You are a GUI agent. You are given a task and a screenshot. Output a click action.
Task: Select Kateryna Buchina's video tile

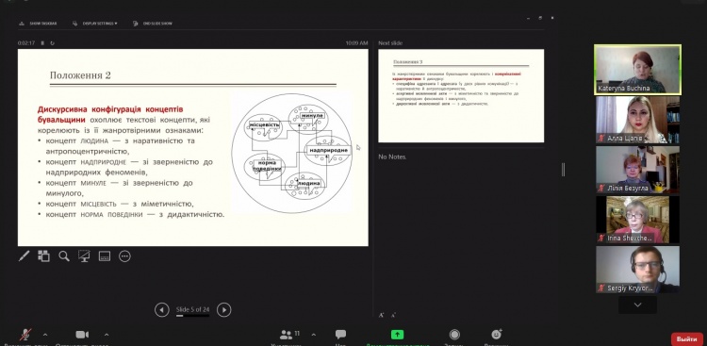pyautogui.click(x=637, y=70)
